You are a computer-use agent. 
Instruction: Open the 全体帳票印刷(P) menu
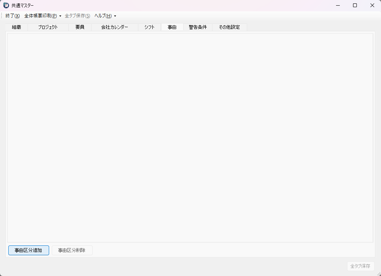[40, 16]
